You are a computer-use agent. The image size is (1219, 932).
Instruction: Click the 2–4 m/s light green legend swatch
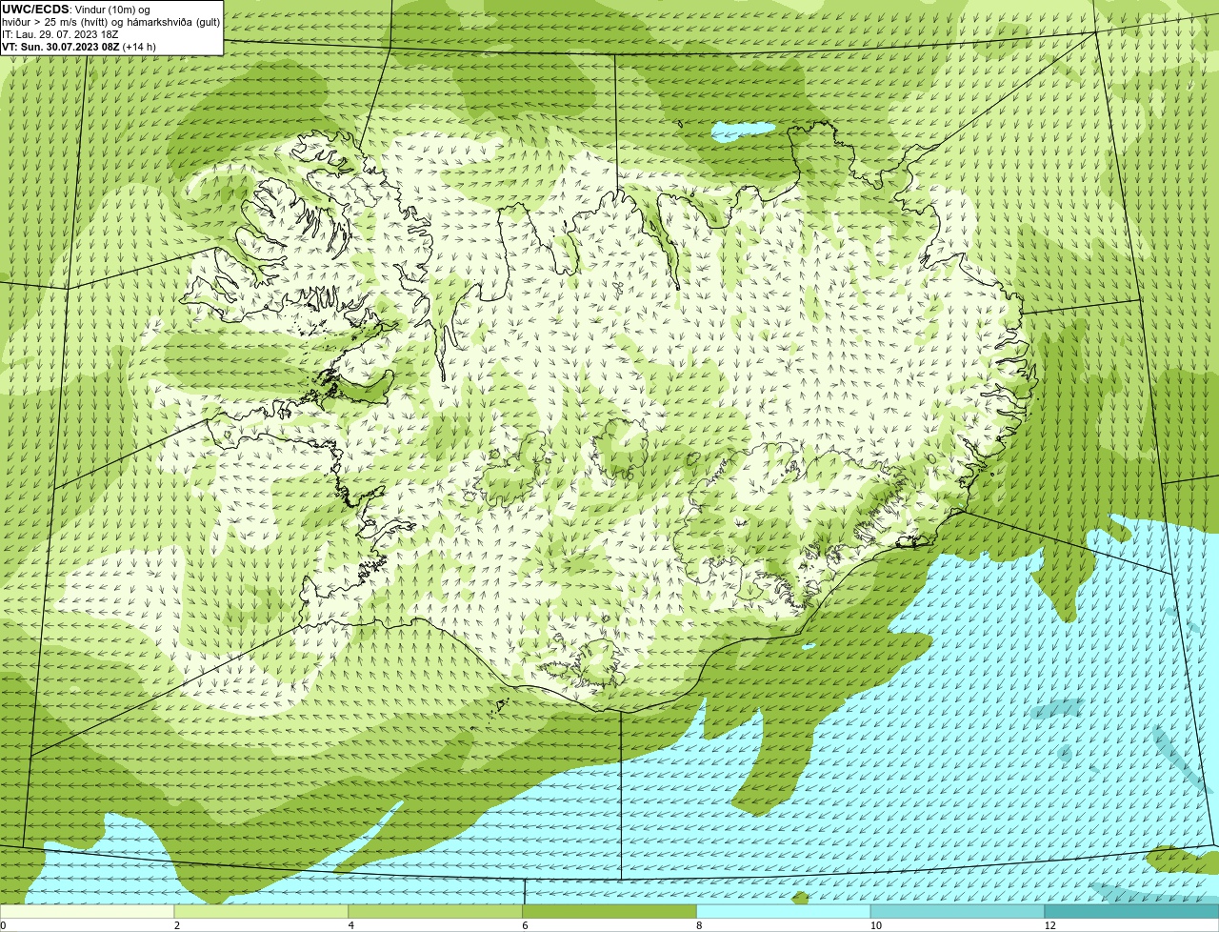(262, 912)
